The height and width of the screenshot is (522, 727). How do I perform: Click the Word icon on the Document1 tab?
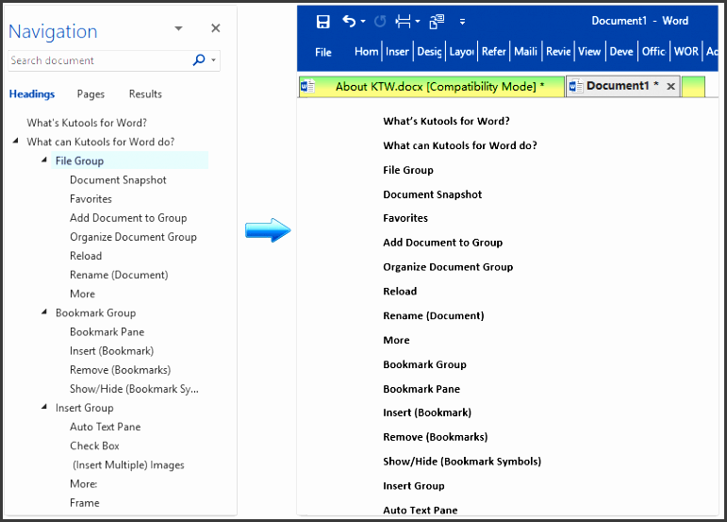(x=574, y=87)
